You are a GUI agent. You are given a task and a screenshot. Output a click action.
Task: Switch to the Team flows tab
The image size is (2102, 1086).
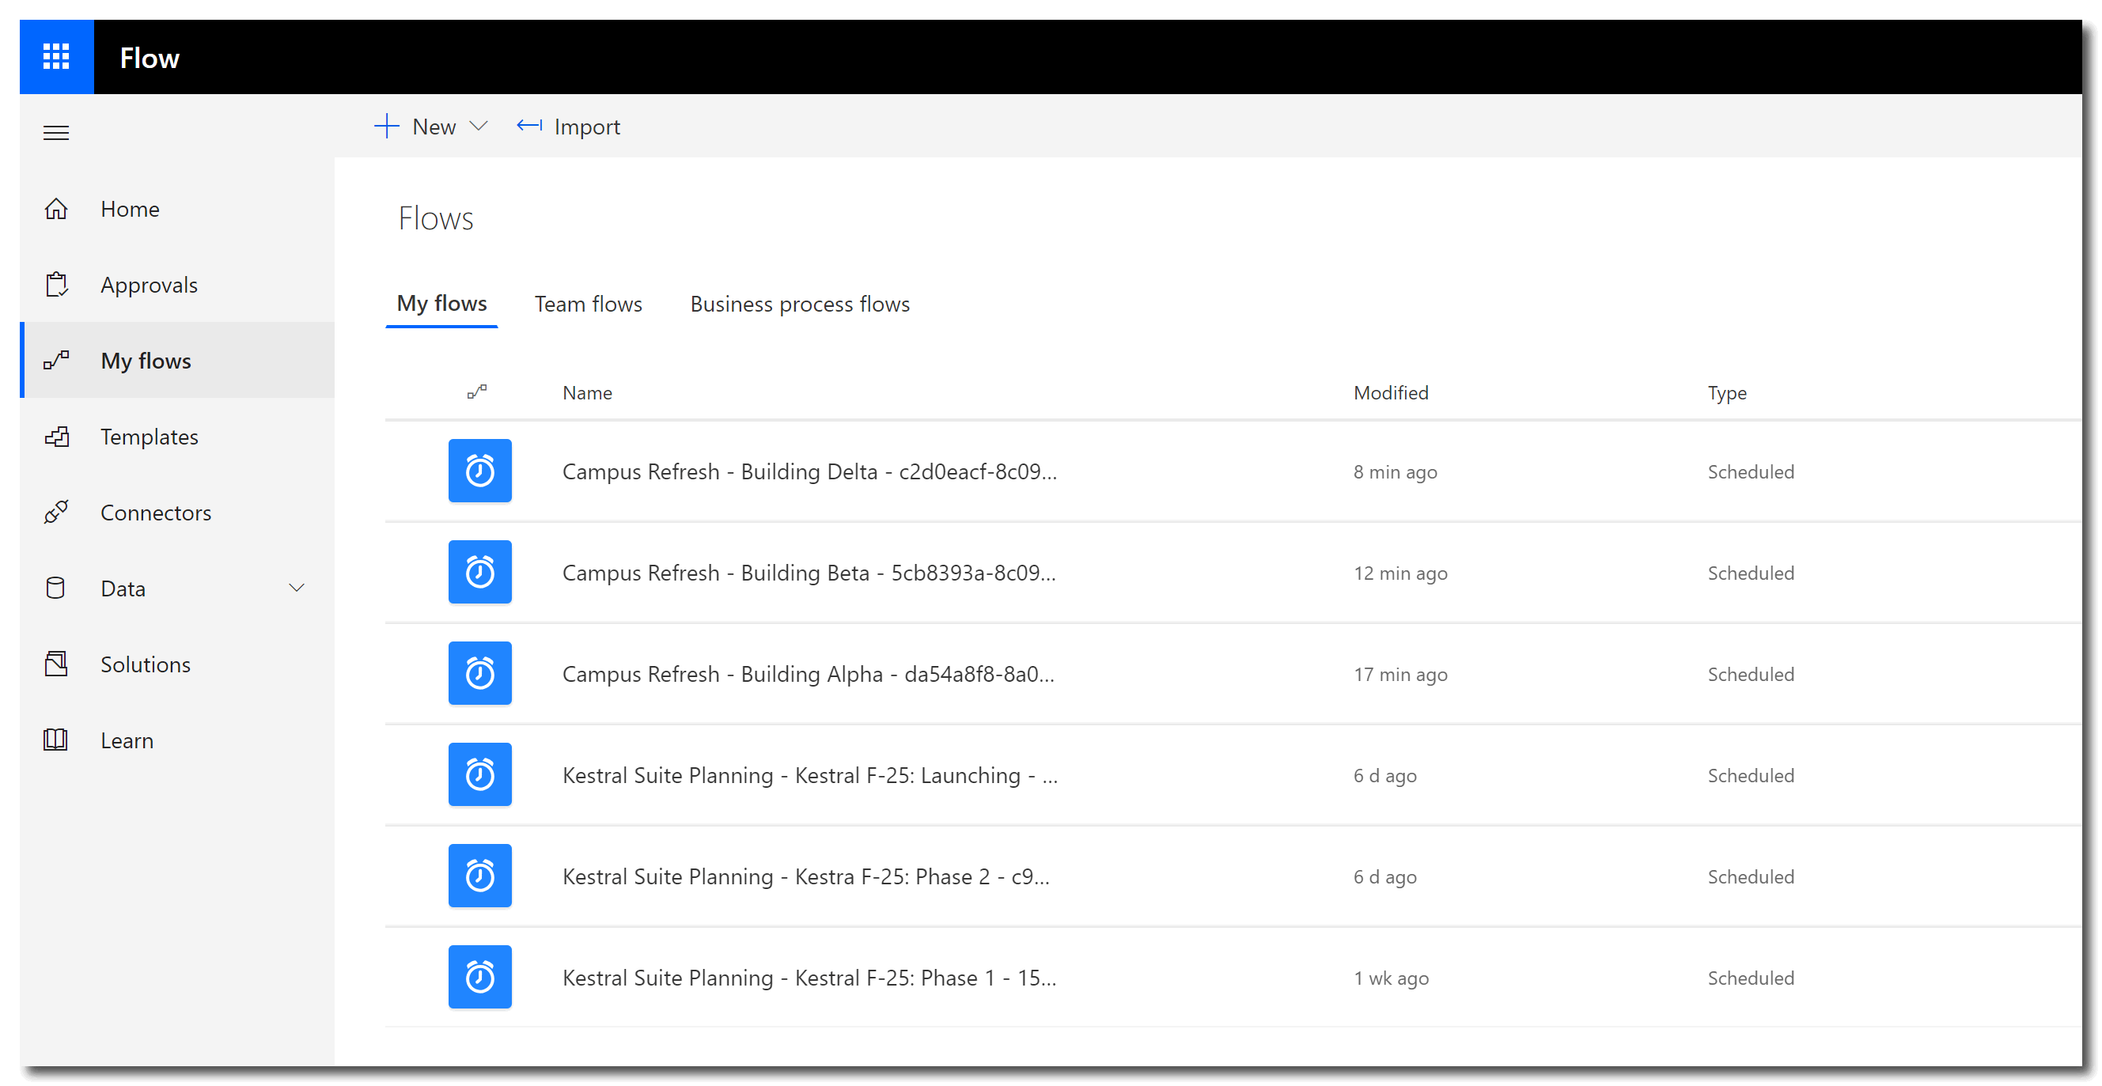click(589, 304)
